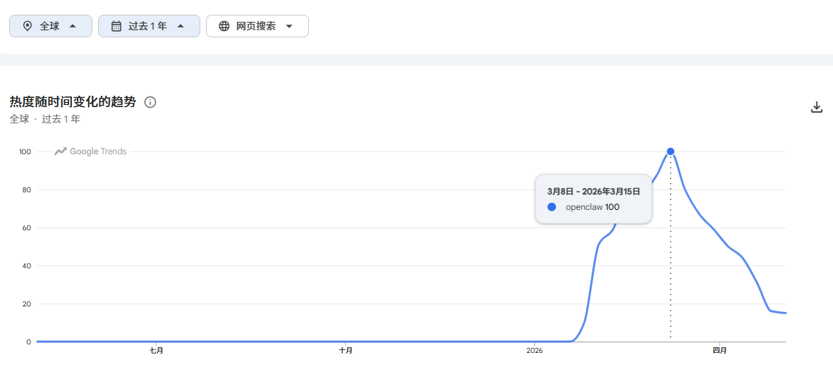Click the 七月 axis label

pos(156,351)
